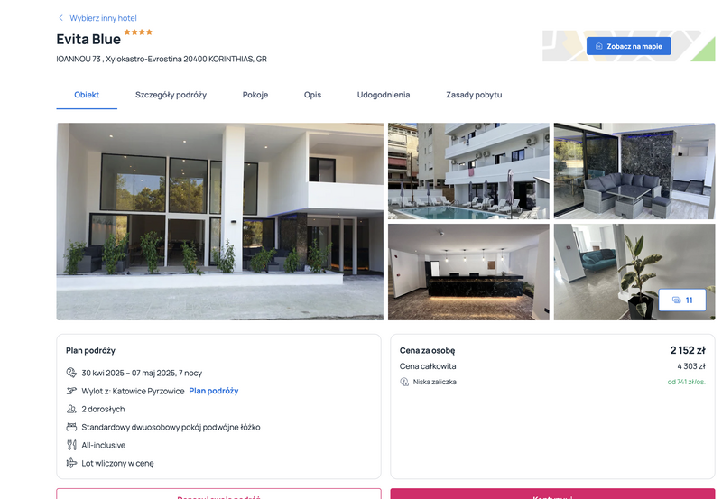Click the bed icon for the room type
722x499 pixels.
click(x=71, y=427)
